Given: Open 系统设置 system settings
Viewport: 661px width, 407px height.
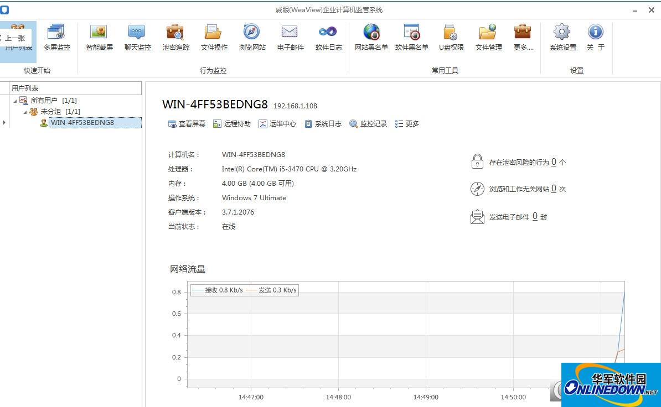Looking at the screenshot, I should (561, 38).
